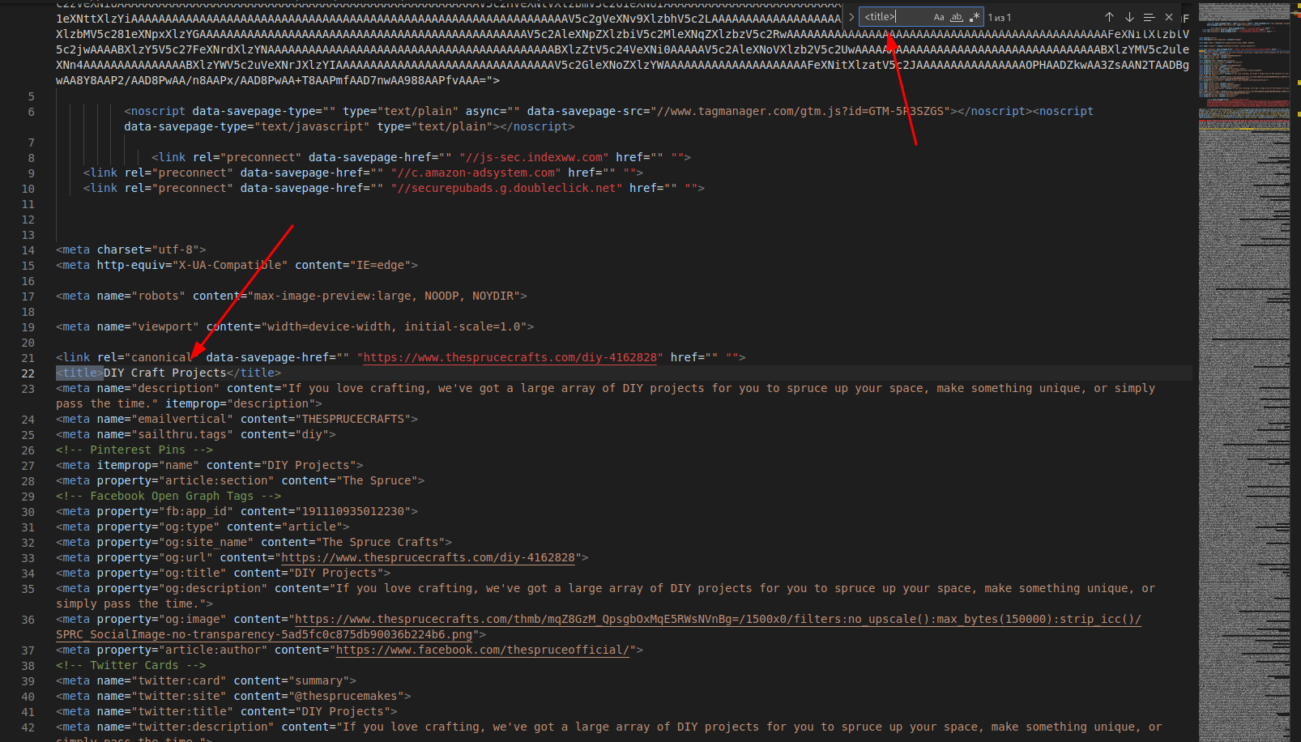Click line number 14 in gutter
Viewport: 1301px width, 742px height.
click(28, 250)
